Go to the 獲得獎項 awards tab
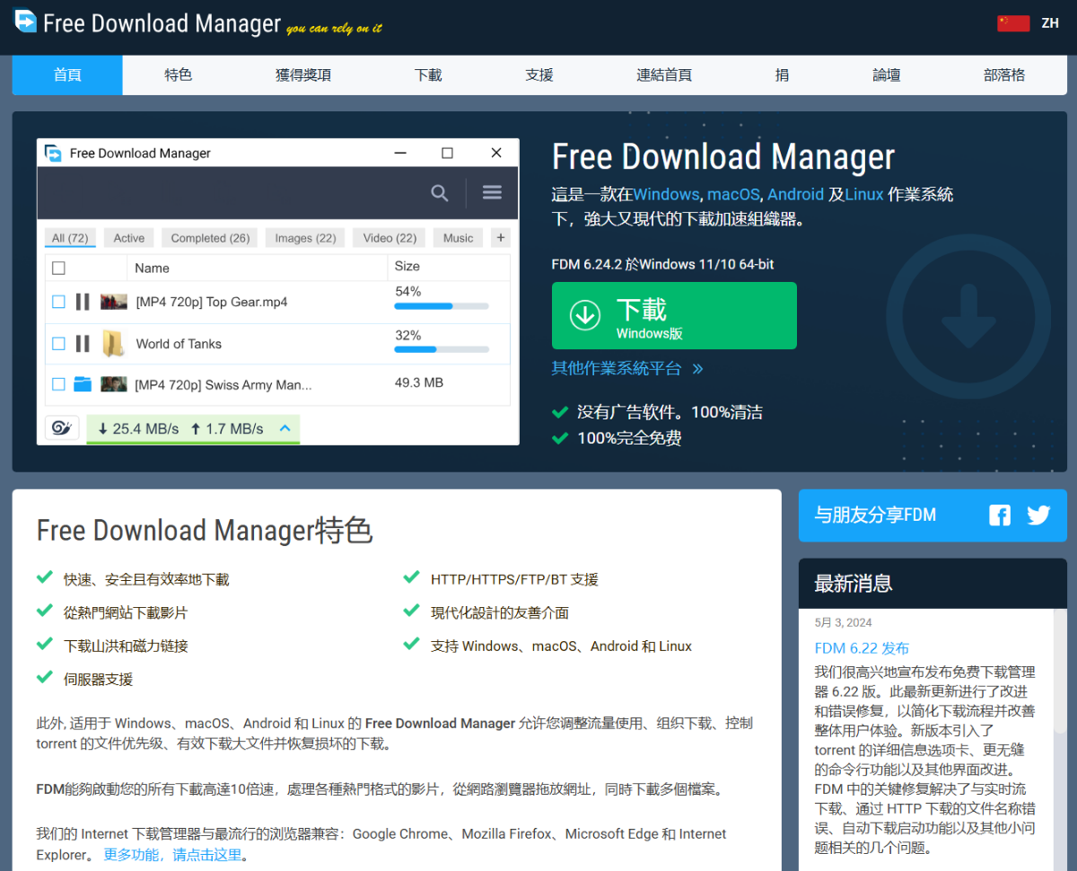The width and height of the screenshot is (1077, 871). coord(303,75)
